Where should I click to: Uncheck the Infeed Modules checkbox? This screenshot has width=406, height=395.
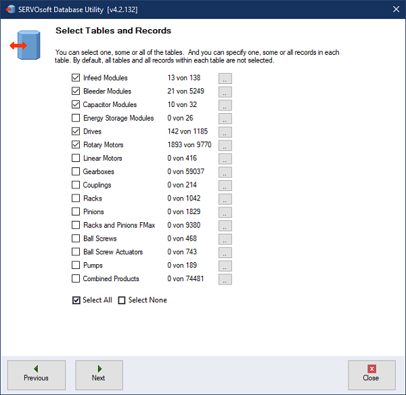click(x=76, y=77)
